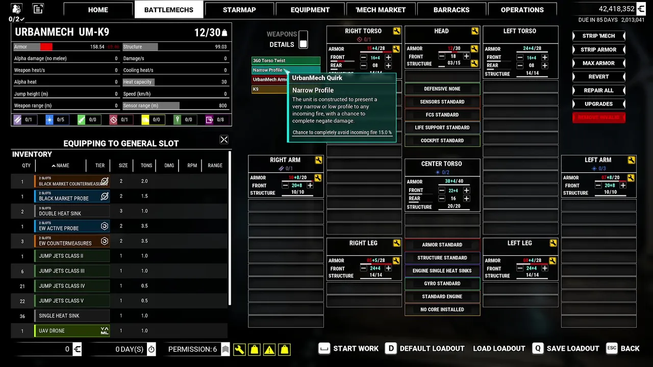
Task: Select the 360 Torso Twist quirk
Action: point(286,61)
